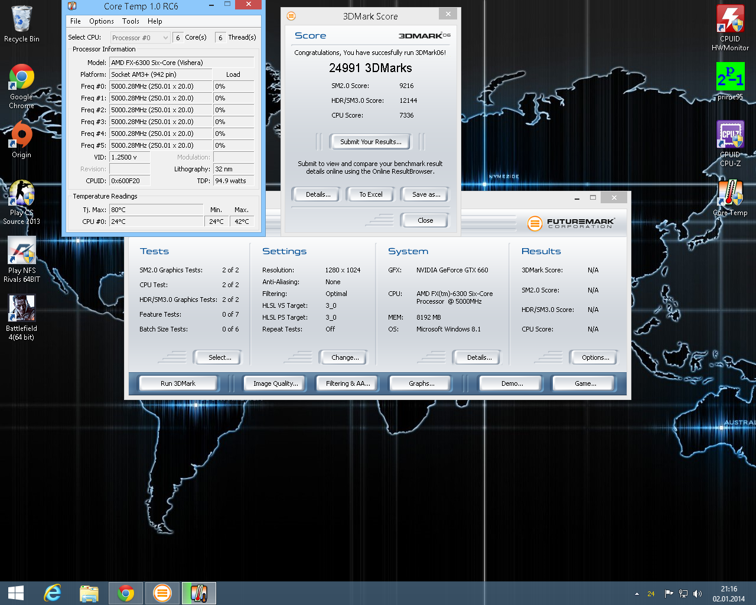The image size is (756, 605).
Task: Open the Windows Start button
Action: [16, 593]
